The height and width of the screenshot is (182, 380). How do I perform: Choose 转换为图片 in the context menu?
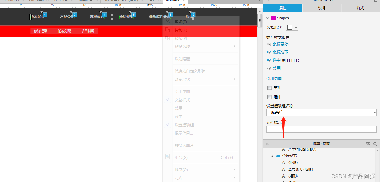pos(201,145)
